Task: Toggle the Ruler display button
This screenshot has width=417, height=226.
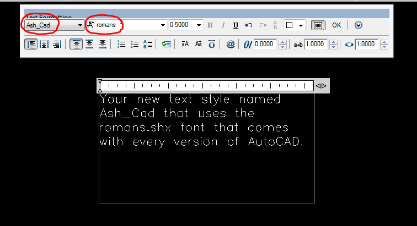Action: [x=318, y=25]
